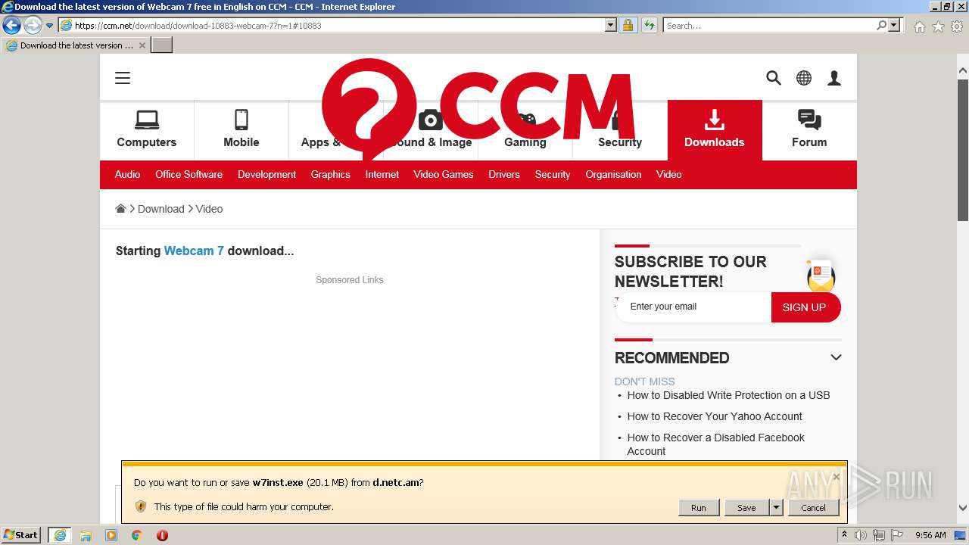969x545 pixels.
Task: Launch Chrome from the taskbar
Action: click(x=136, y=535)
